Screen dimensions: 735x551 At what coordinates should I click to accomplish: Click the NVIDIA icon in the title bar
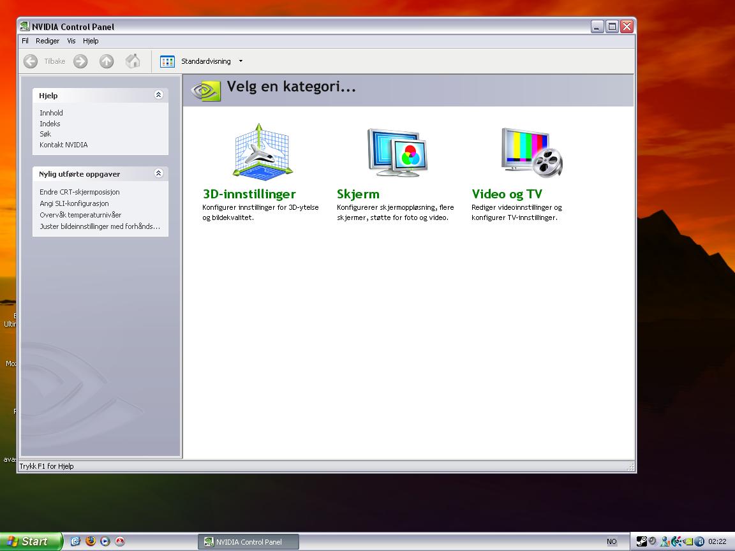click(x=25, y=26)
